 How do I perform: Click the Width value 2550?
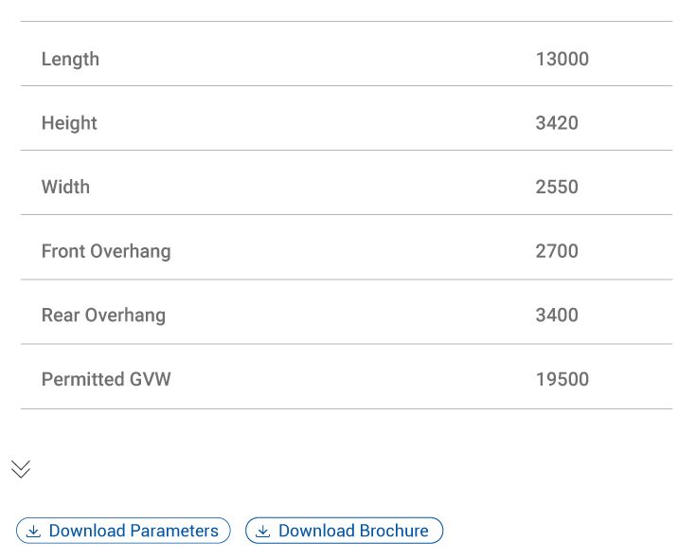point(557,187)
